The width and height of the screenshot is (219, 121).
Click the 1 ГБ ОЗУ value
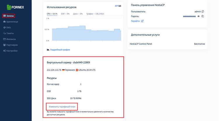tap(79, 91)
